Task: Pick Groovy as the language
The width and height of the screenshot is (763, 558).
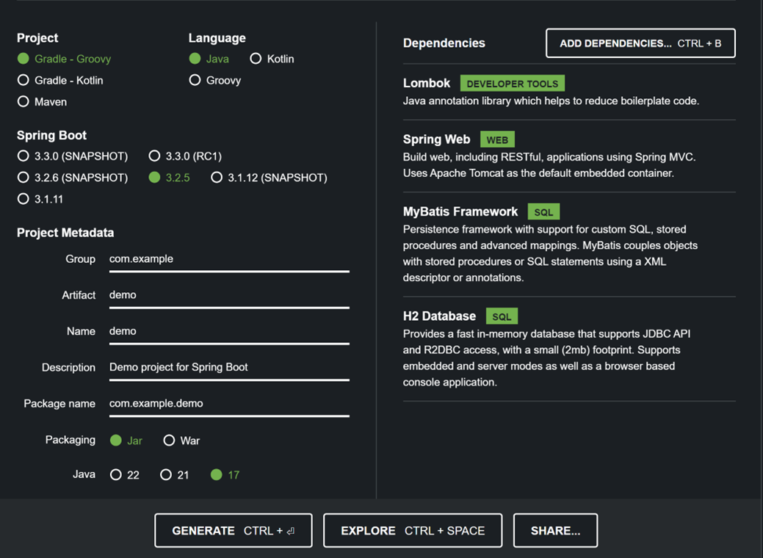Action: (x=215, y=80)
